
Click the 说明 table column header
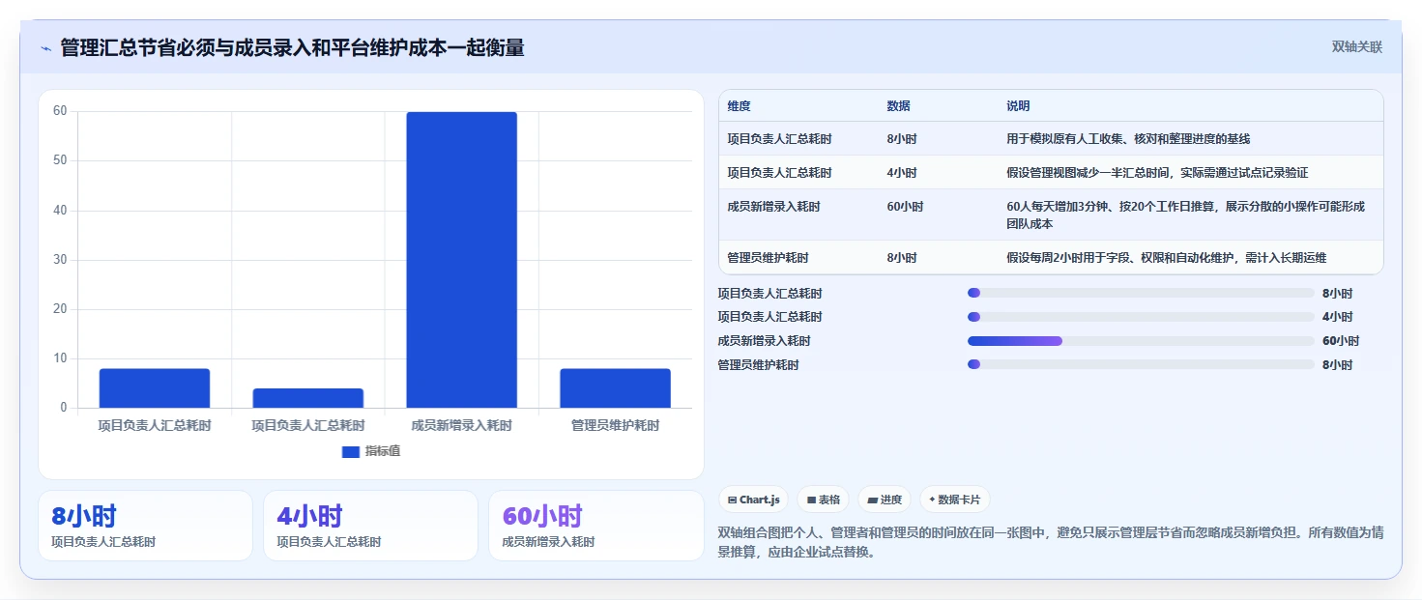[x=1018, y=105]
